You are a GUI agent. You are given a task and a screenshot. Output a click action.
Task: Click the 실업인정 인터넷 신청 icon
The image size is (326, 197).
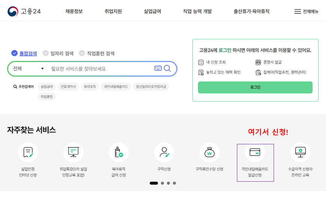28,152
